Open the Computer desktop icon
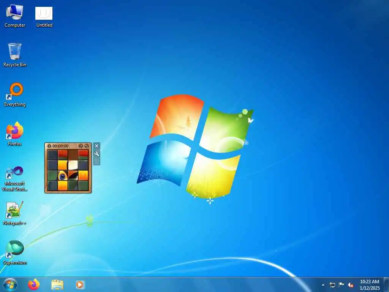Image resolution: width=389 pixels, height=292 pixels. [x=15, y=16]
